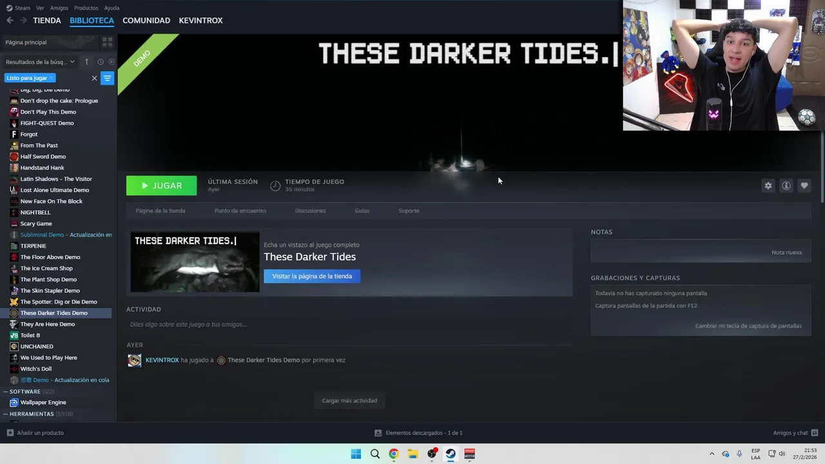The height and width of the screenshot is (464, 825).
Task: Open the Productos menu
Action: (x=86, y=8)
